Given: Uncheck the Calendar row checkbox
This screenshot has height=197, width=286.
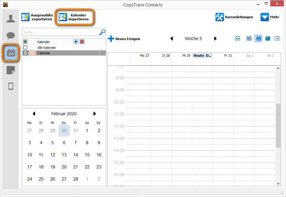Looking at the screenshot, I should [x=26, y=53].
